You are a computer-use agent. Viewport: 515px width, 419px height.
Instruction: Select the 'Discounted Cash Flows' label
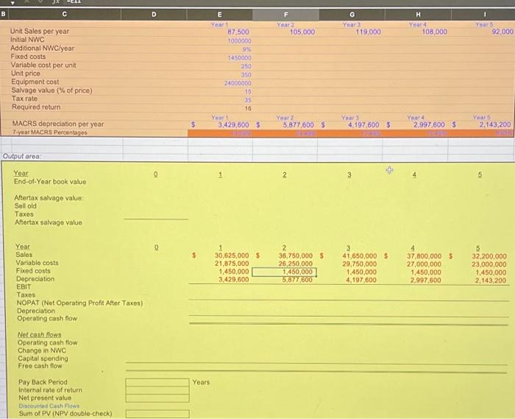(49, 406)
